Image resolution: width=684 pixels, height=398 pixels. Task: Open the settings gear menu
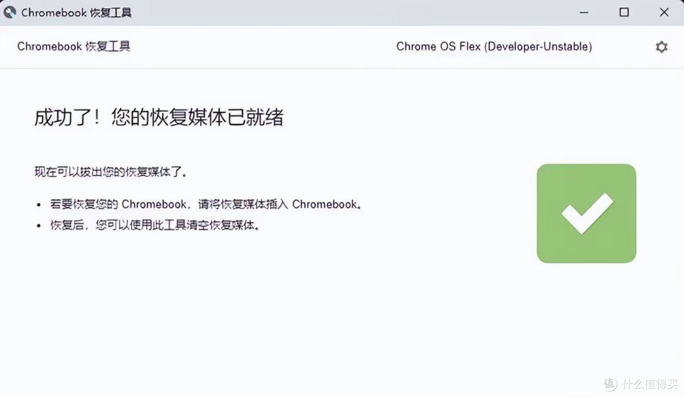point(661,47)
